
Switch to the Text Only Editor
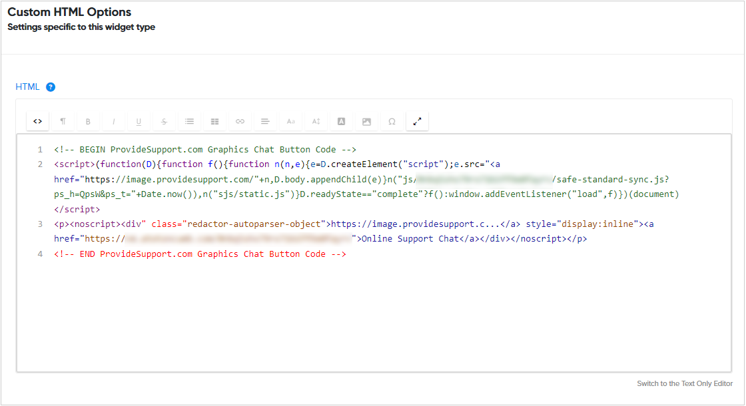click(684, 383)
